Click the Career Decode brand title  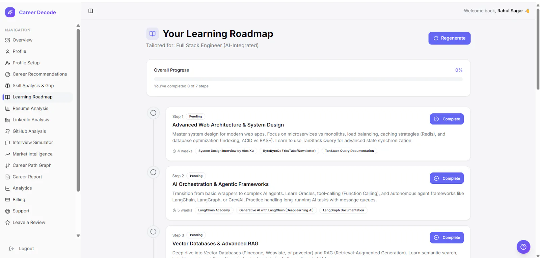(37, 12)
